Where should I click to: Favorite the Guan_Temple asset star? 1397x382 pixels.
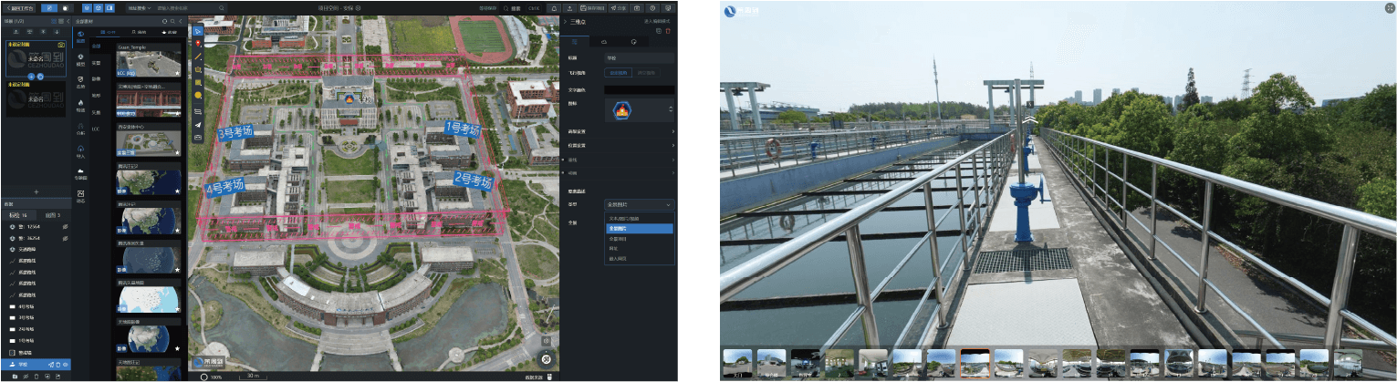[x=176, y=71]
